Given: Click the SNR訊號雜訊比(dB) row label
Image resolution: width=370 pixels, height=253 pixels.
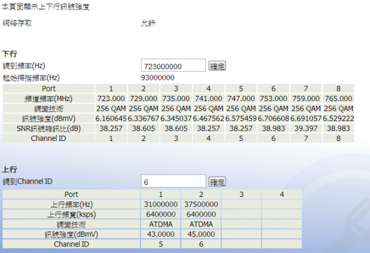Looking at the screenshot, I should 49,128.
